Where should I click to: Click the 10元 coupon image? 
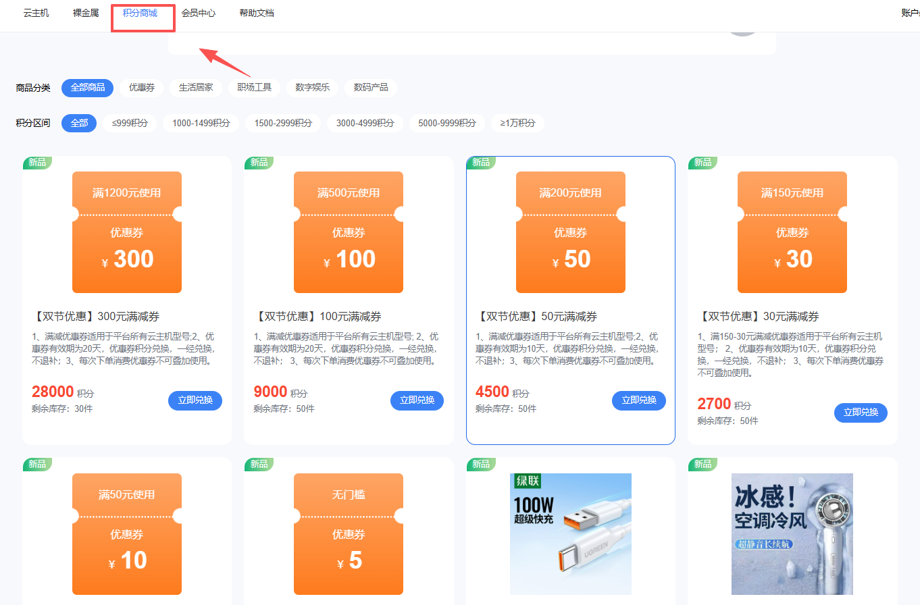tap(127, 533)
